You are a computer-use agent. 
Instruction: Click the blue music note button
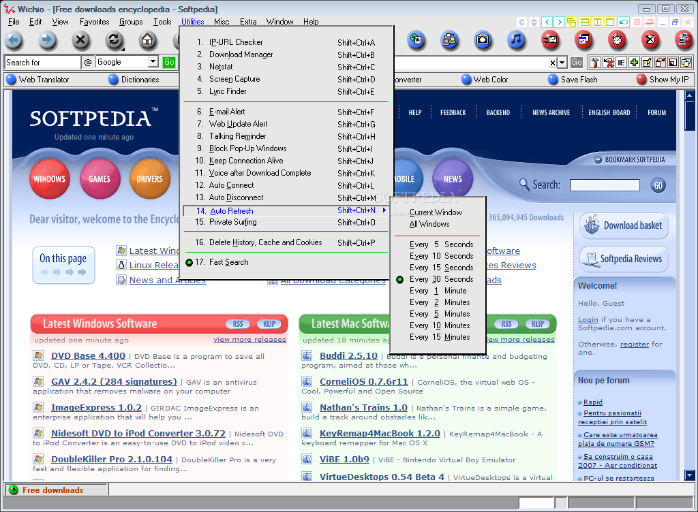click(517, 40)
